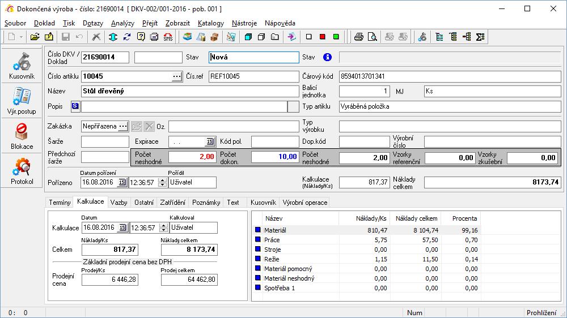Image resolution: width=567 pixels, height=318 pixels.
Task: Click the stacked documents toolbar icon
Action: 154,37
